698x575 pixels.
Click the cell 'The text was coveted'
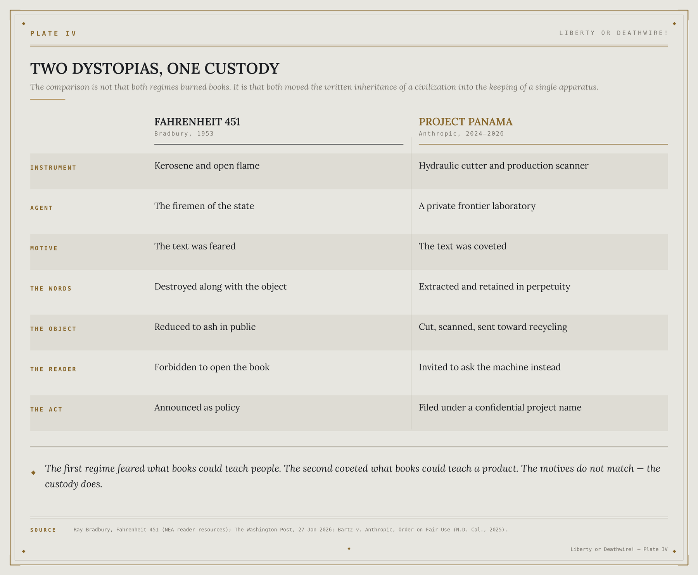pos(463,246)
